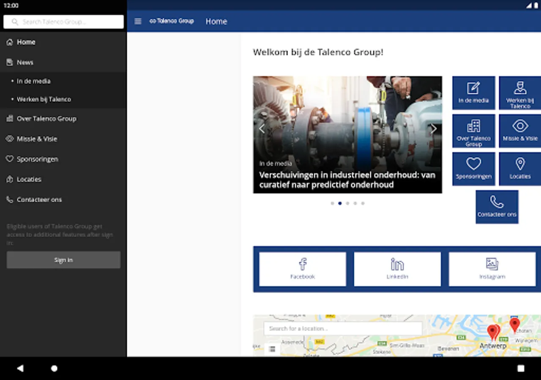Open the Instagram social button
Image resolution: width=541 pixels, height=380 pixels.
(x=492, y=269)
